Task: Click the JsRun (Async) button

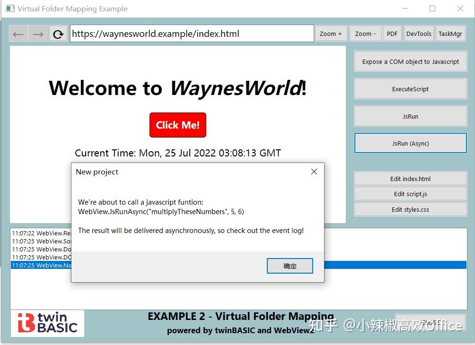Action: (x=410, y=143)
